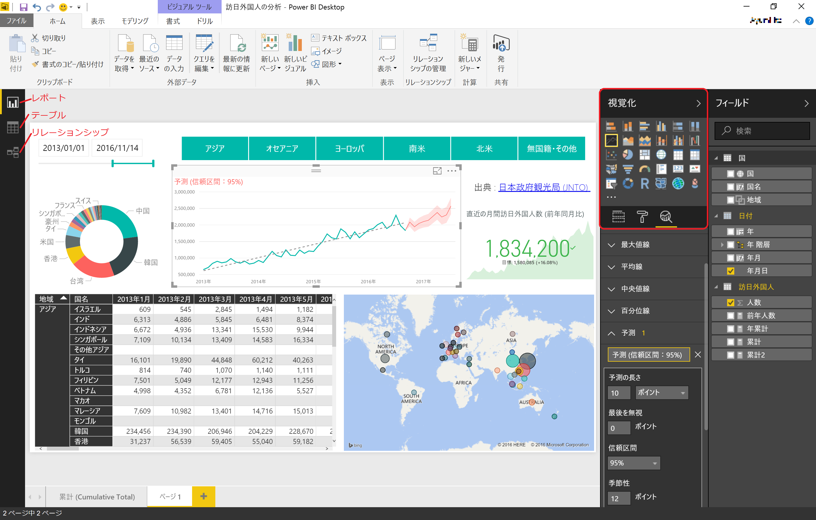Uncheck the 人数 field checkbox
This screenshot has width=816, height=520.
click(x=730, y=303)
